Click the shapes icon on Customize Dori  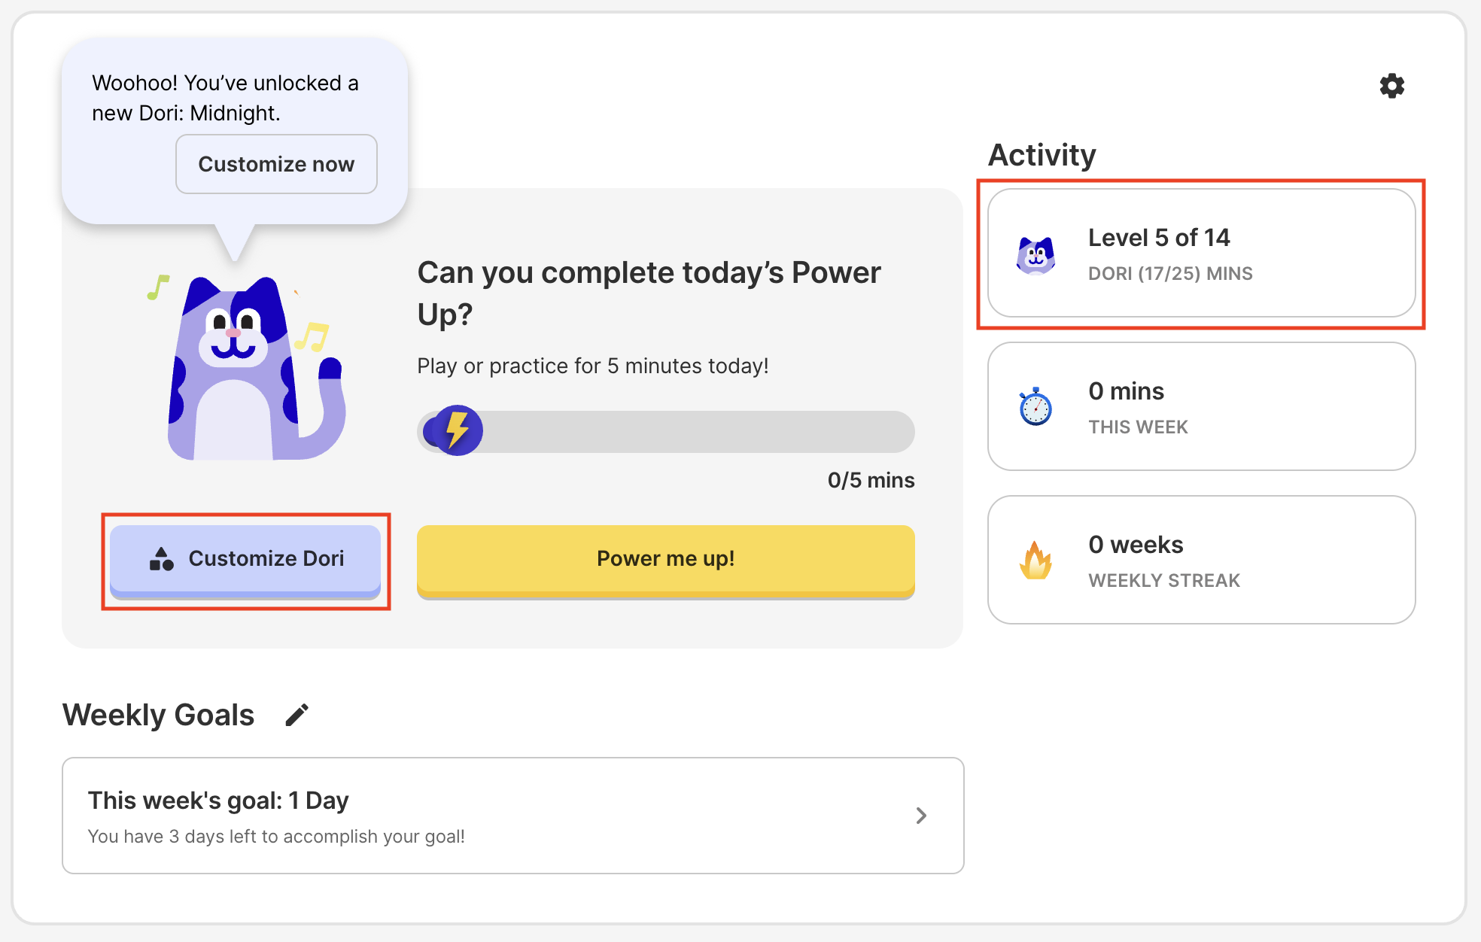[161, 559]
